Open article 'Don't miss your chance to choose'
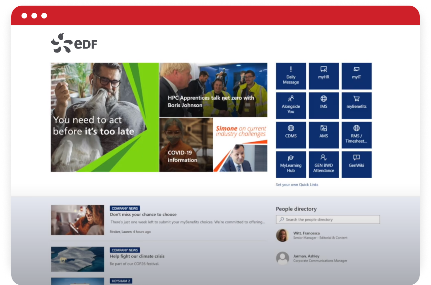The image size is (431, 285). click(143, 214)
